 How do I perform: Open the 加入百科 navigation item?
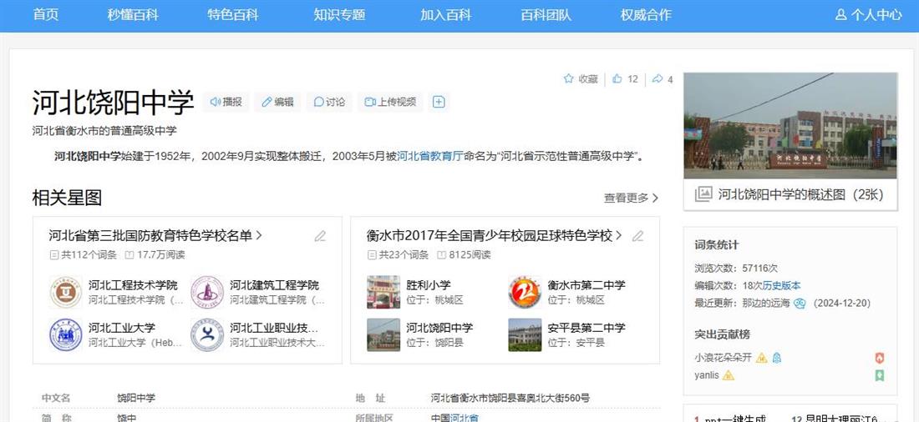[x=445, y=15]
